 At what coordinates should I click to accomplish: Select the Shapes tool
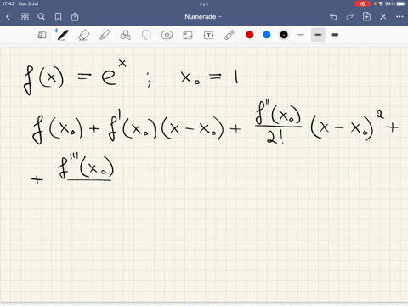(125, 35)
